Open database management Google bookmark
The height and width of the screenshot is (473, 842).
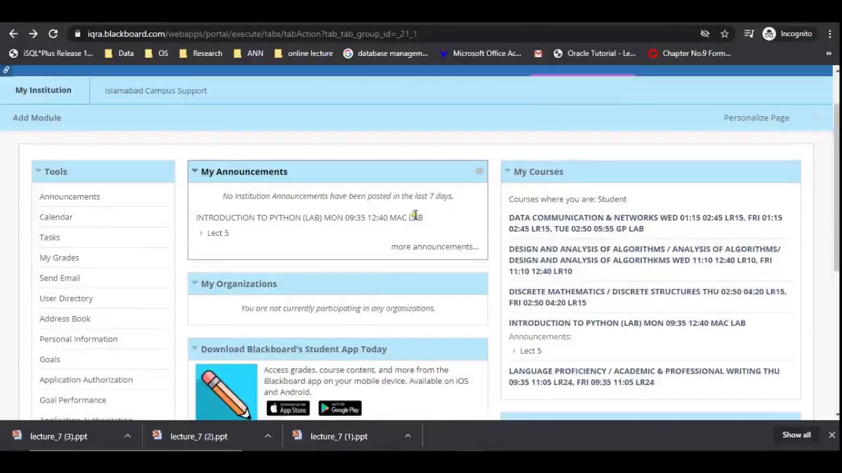pyautogui.click(x=385, y=53)
